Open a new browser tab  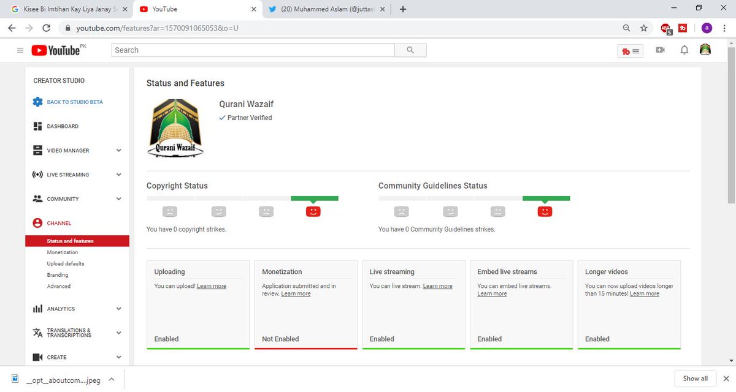point(403,9)
